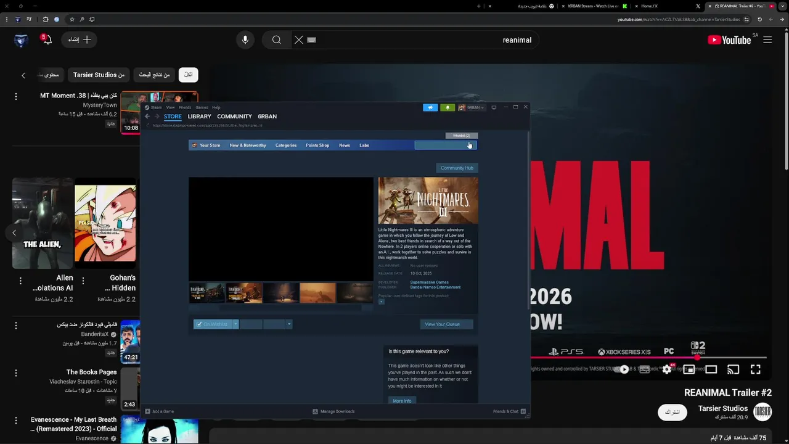Image resolution: width=789 pixels, height=444 pixels.
Task: Open YouTube notifications bell
Action: coord(47,40)
